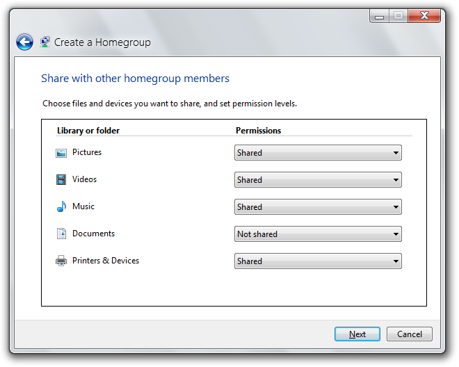Click the Pictures library icon
This screenshot has width=459, height=367.
61,153
